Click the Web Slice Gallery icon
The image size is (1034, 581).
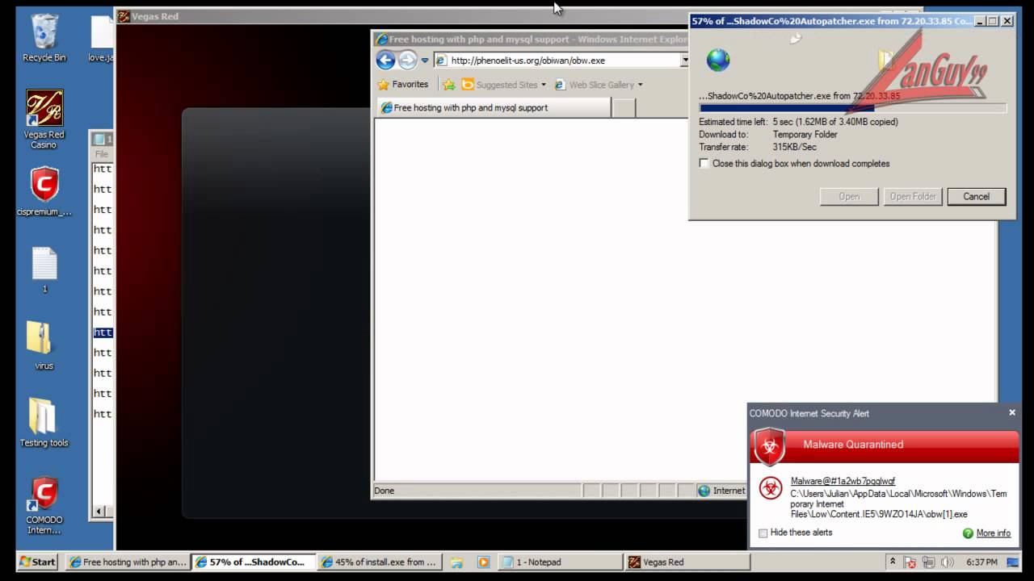click(x=560, y=85)
